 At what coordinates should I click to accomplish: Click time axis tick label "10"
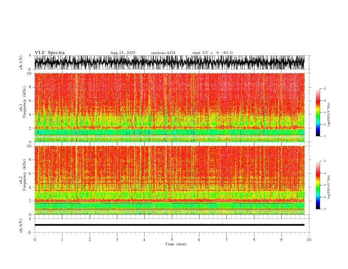(309, 240)
